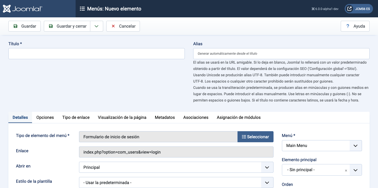Viewport: 378px width, 188px height.
Task: Click the Menús list icon in header
Action: click(x=82, y=9)
